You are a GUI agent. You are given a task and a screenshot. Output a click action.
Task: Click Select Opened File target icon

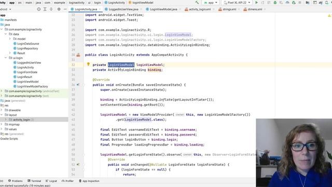click(x=39, y=9)
